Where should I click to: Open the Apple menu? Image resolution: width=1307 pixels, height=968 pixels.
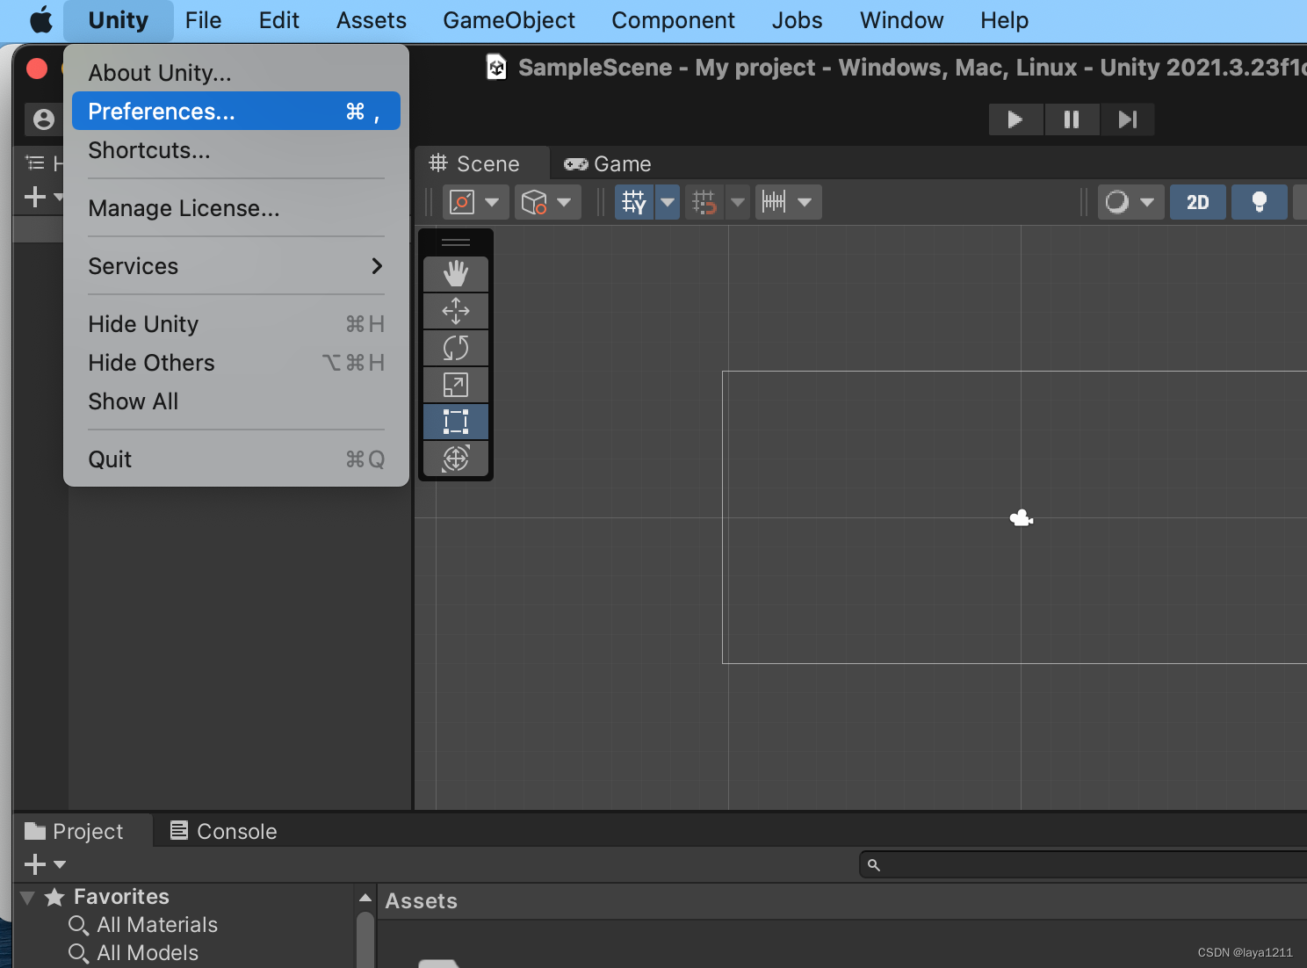[40, 20]
